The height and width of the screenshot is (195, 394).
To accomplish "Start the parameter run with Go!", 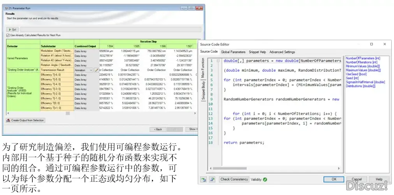I will (12, 29).
